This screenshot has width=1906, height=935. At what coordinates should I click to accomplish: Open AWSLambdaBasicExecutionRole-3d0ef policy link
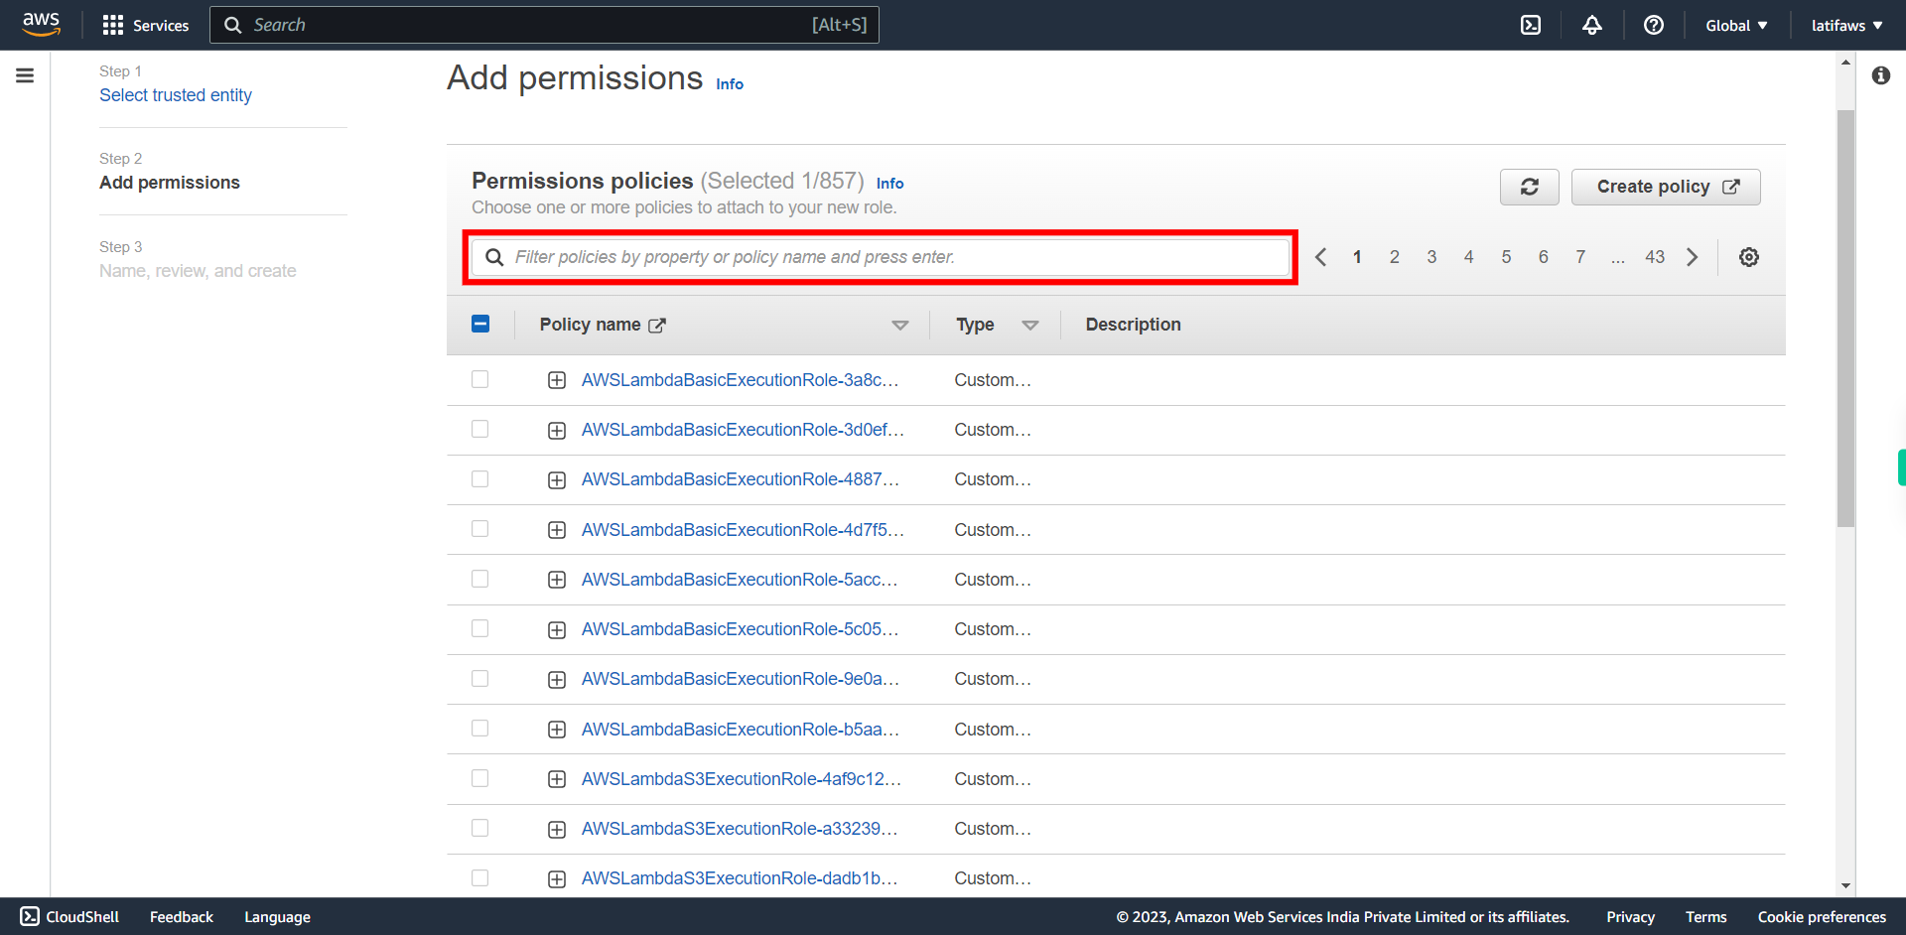(x=743, y=430)
